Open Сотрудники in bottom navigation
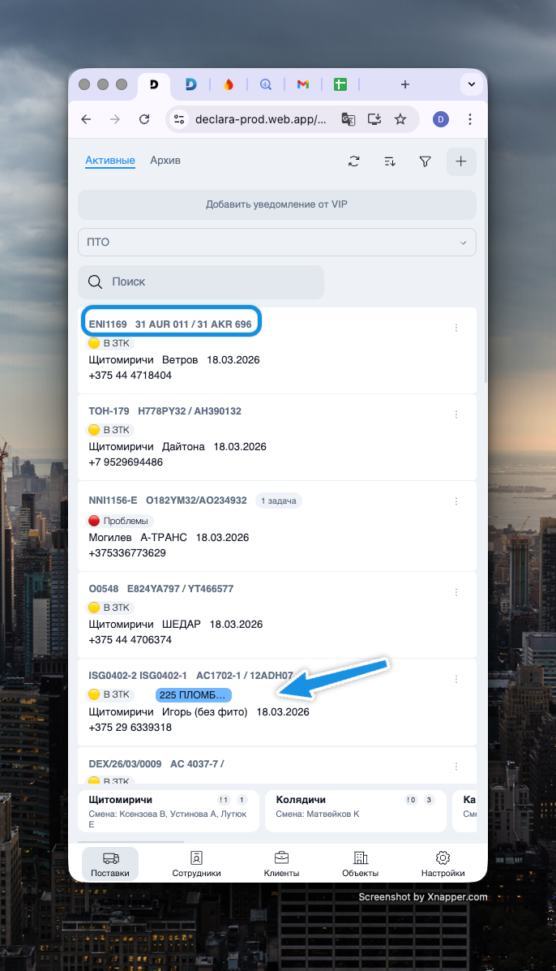 196,864
